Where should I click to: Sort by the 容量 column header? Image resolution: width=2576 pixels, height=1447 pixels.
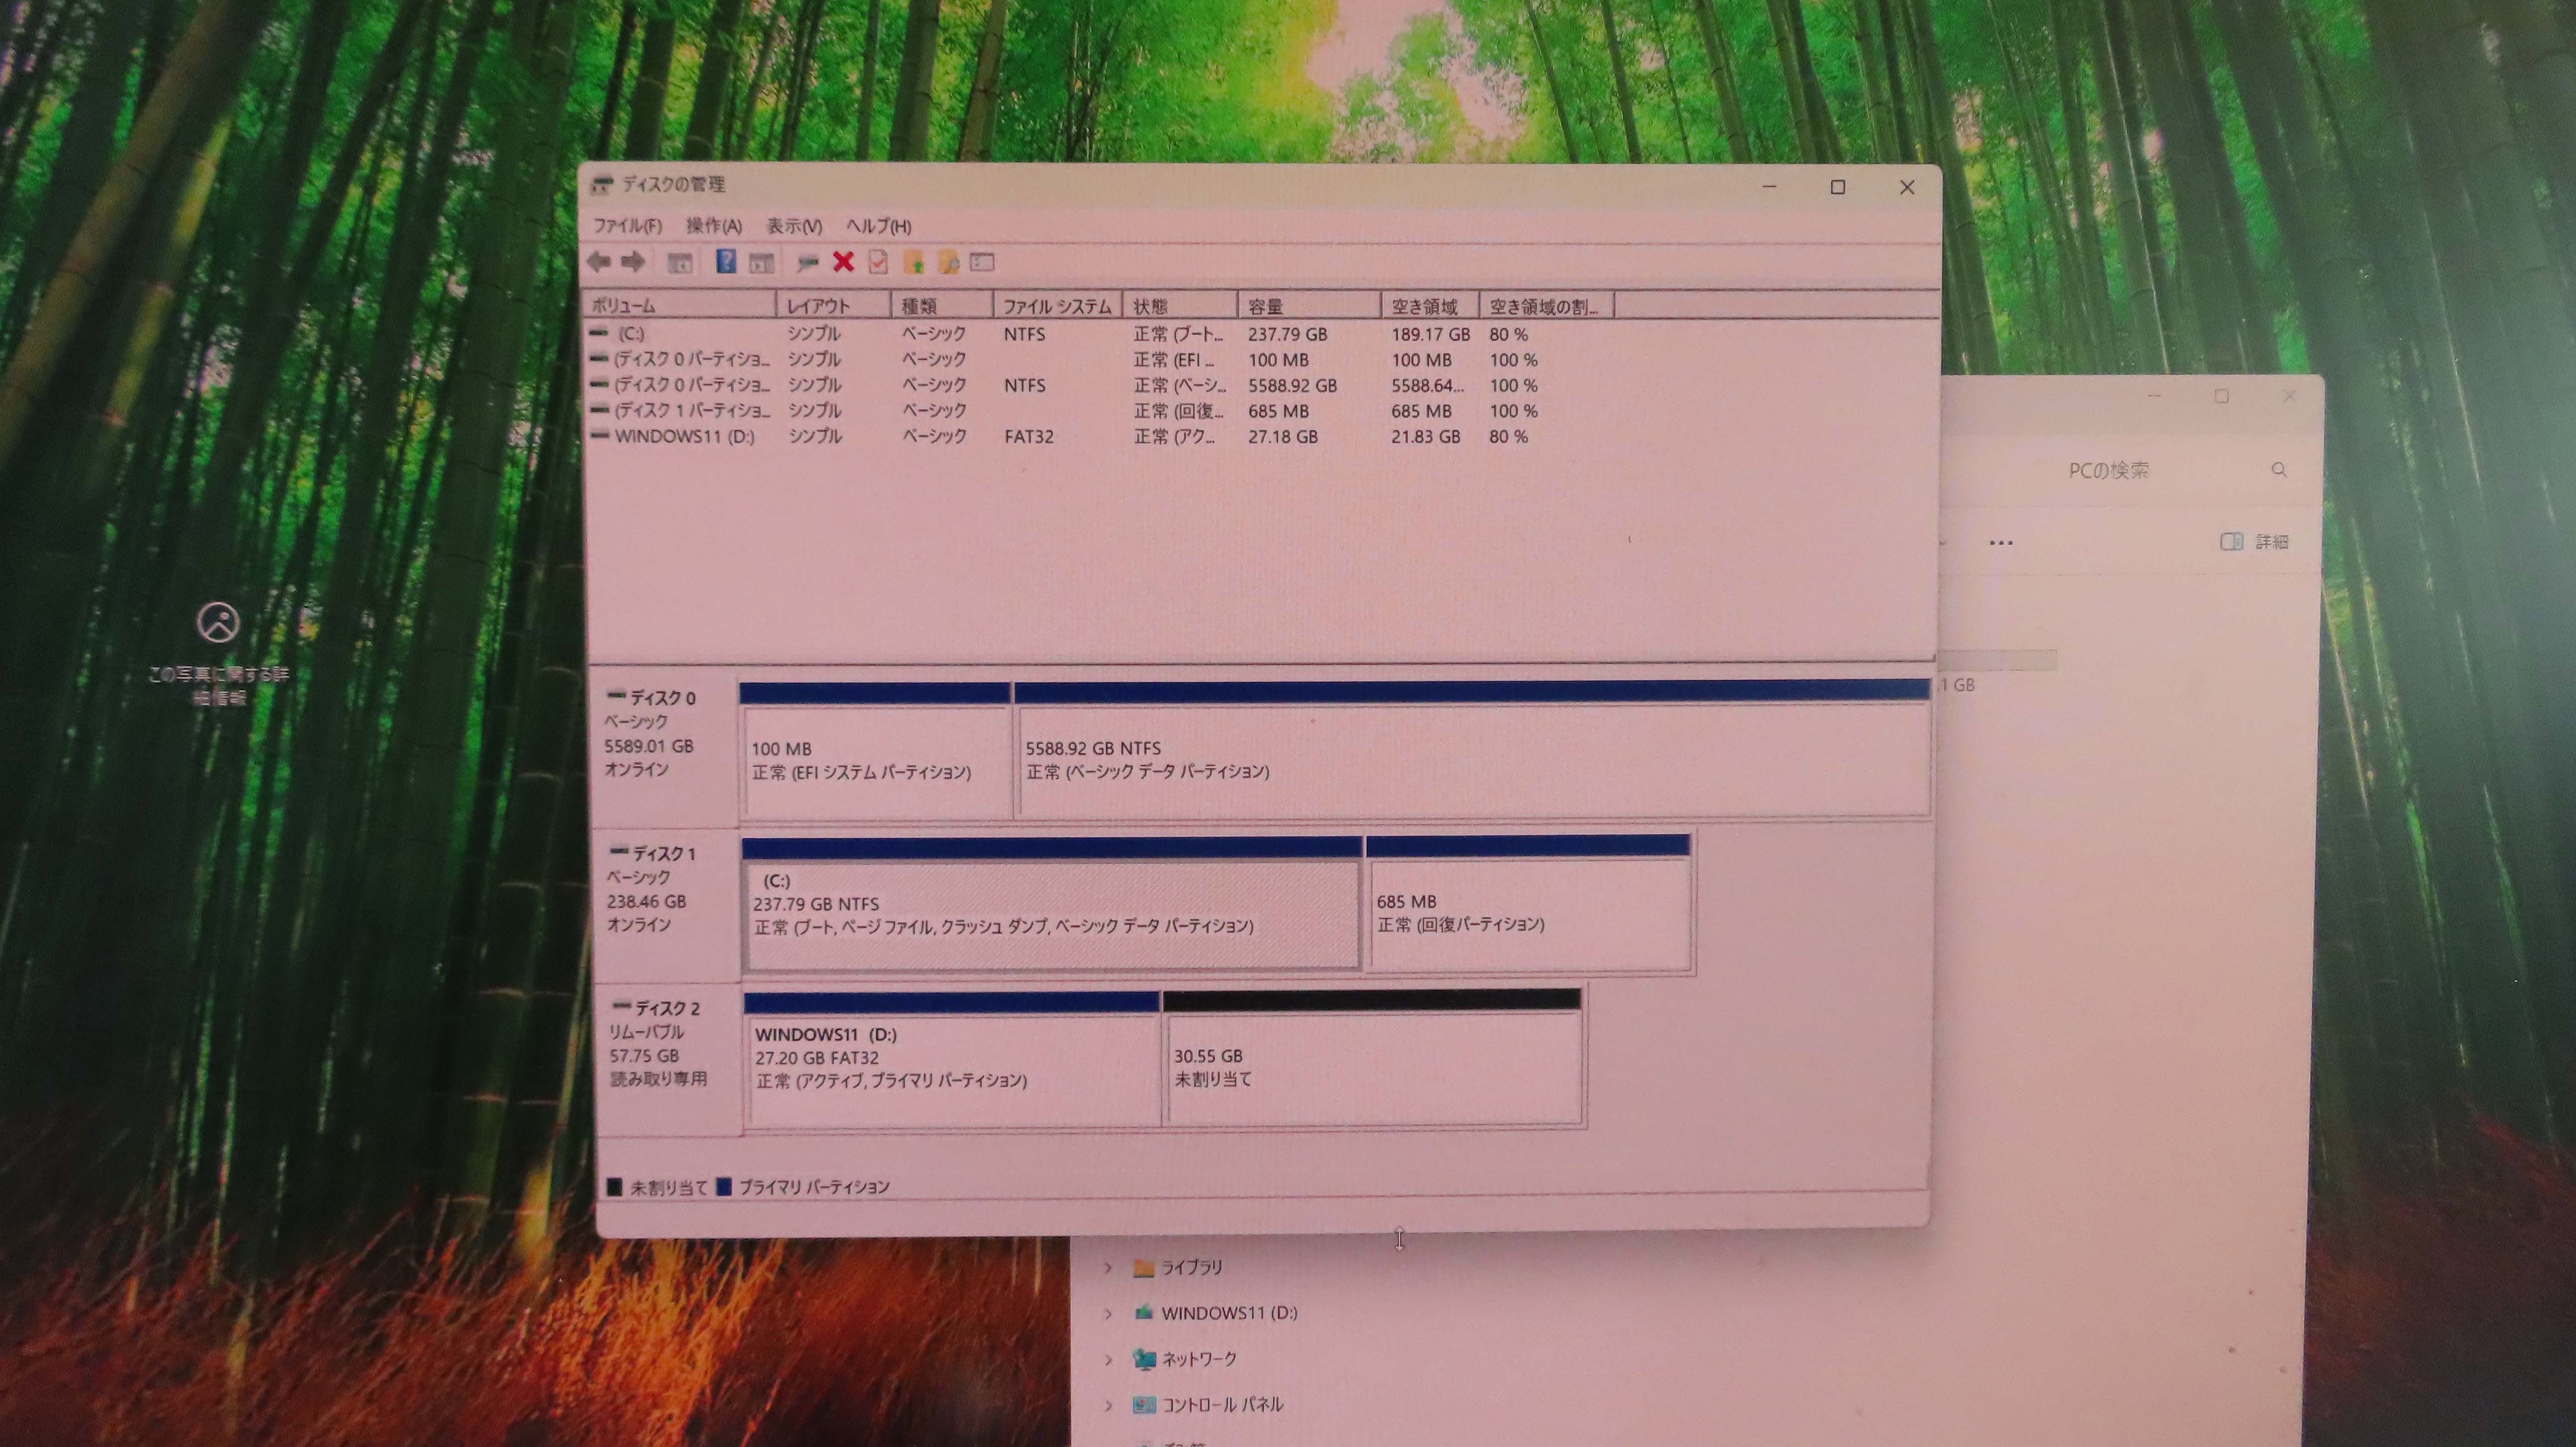point(1310,306)
